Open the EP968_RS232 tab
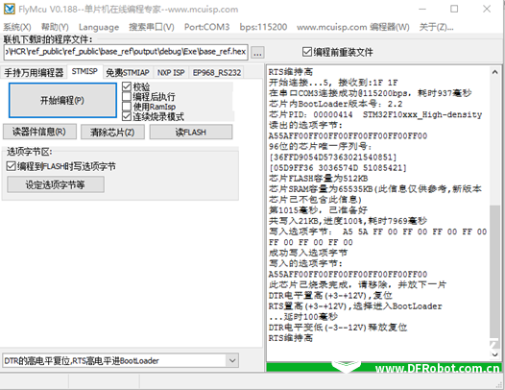 (x=217, y=72)
